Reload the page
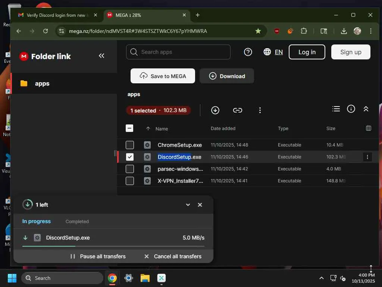The width and height of the screenshot is (382, 287). [x=45, y=31]
